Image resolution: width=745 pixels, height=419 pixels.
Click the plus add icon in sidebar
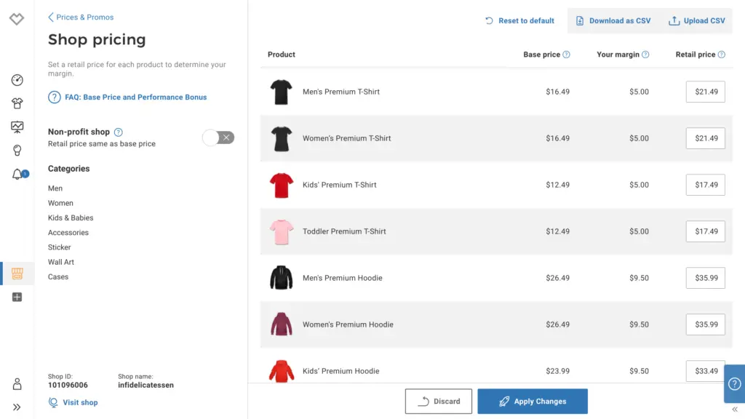[17, 297]
